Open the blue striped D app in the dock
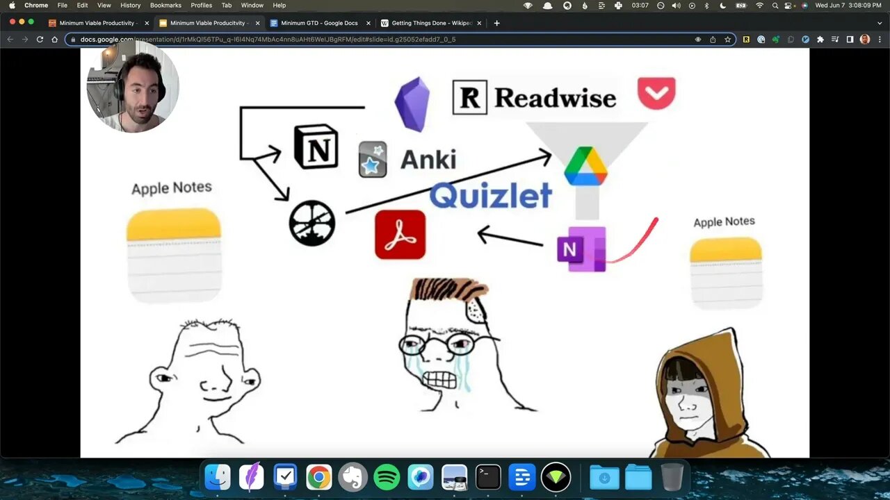Image resolution: width=890 pixels, height=500 pixels. (521, 477)
